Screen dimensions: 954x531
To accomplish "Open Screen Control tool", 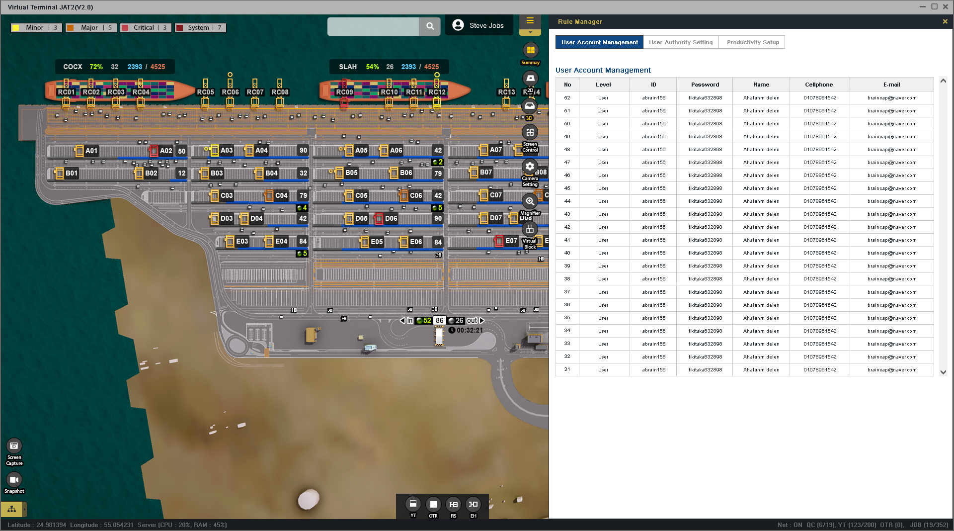I will pyautogui.click(x=530, y=133).
